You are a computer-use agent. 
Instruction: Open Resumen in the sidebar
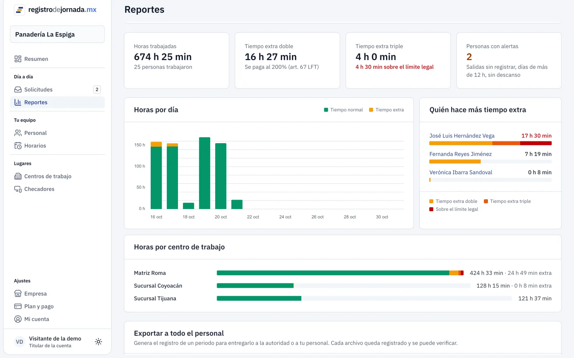coord(57,59)
